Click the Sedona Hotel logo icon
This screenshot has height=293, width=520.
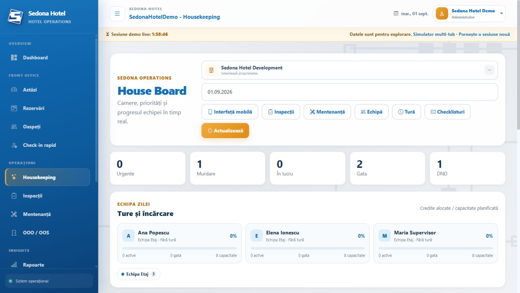tap(16, 16)
